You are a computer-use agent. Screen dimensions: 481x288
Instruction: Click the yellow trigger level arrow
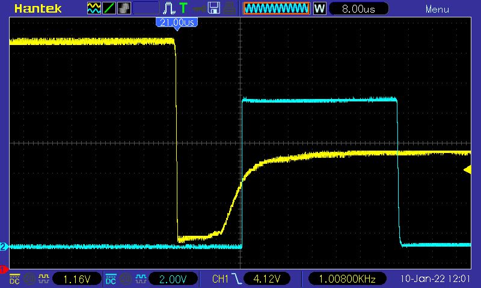[467, 170]
